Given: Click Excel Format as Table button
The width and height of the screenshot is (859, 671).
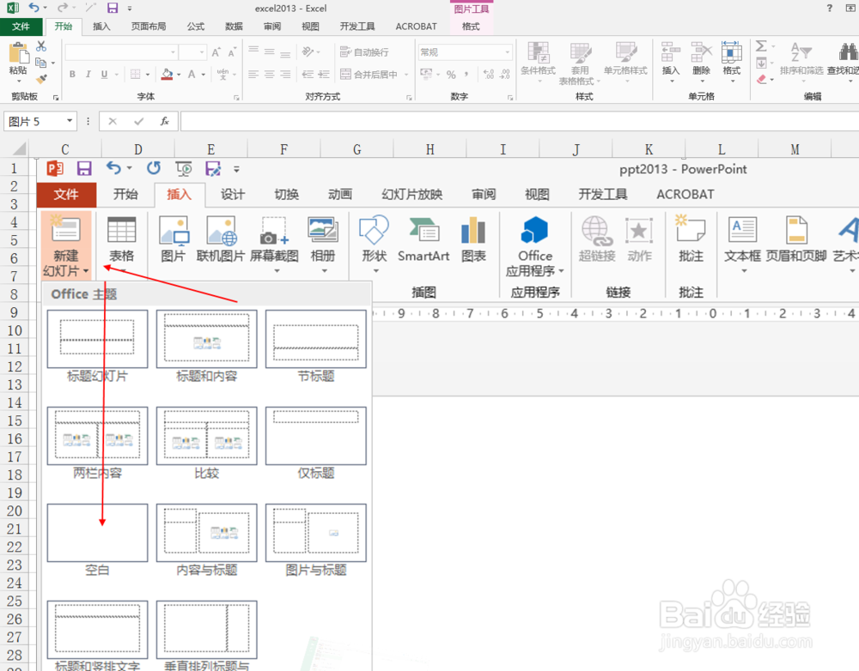Looking at the screenshot, I should [580, 63].
